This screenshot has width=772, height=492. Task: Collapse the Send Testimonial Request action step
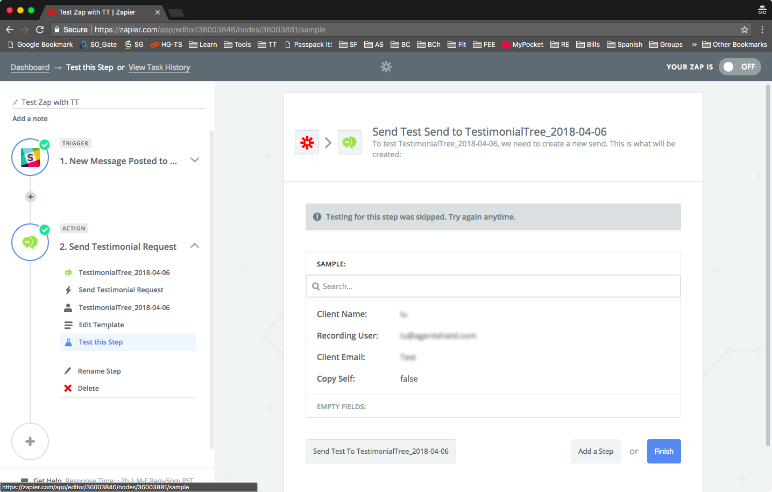tap(195, 246)
